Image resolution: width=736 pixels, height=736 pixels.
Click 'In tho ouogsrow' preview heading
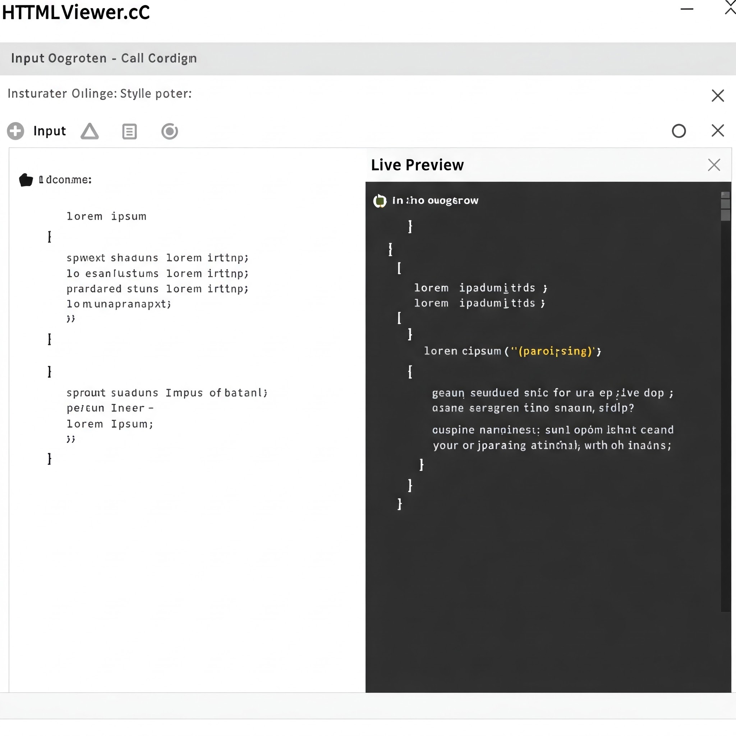click(435, 201)
